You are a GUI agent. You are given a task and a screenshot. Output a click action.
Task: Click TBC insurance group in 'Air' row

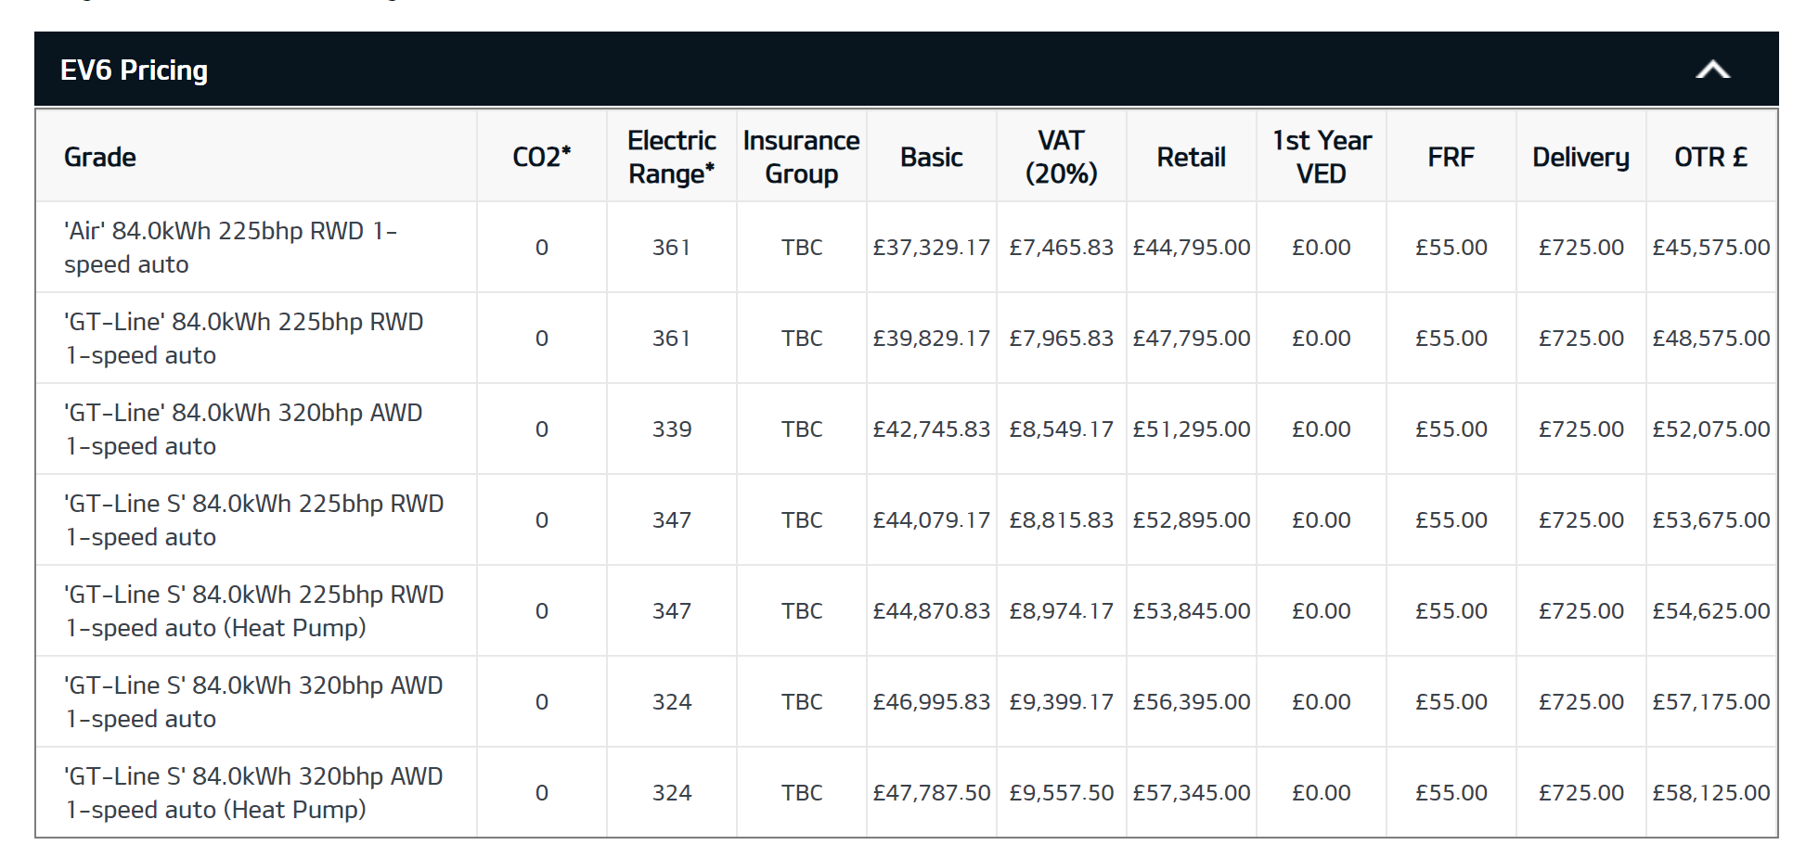802,248
